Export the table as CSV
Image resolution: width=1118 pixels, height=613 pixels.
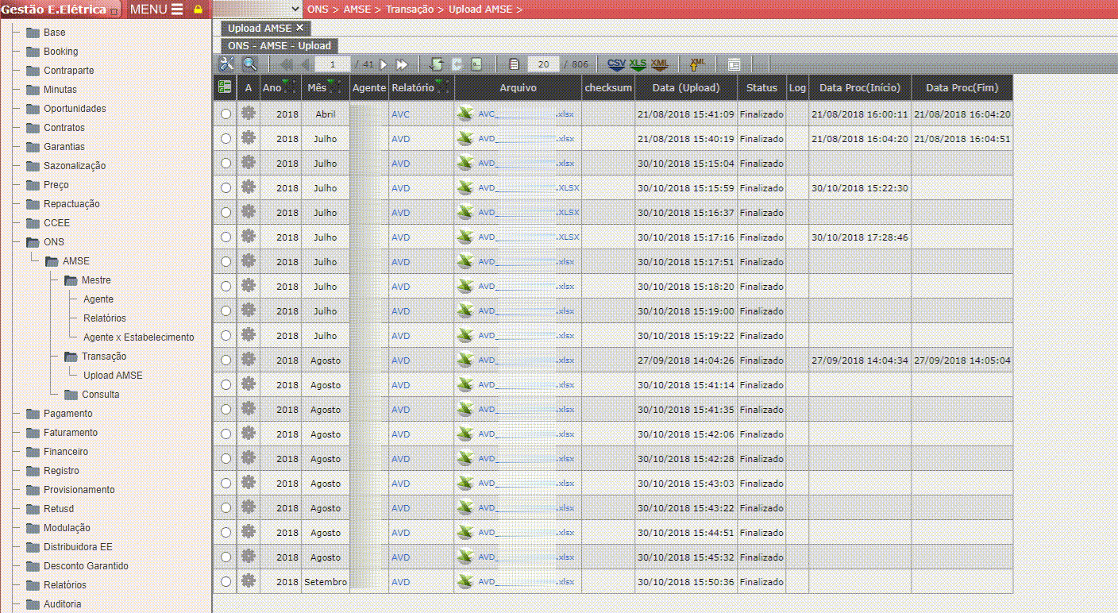616,64
